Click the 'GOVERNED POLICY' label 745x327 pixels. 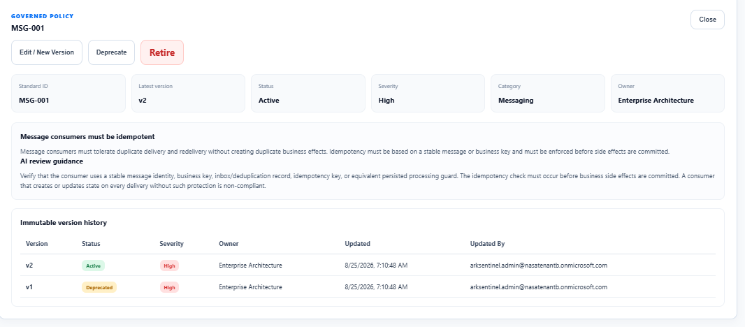[43, 16]
